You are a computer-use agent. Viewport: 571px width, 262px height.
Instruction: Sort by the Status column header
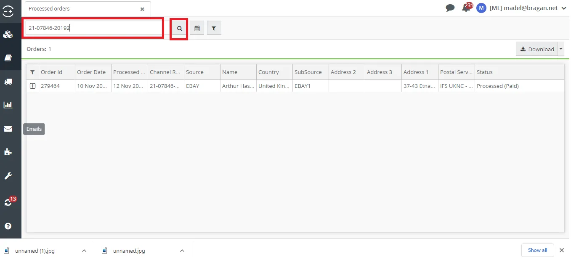(x=520, y=72)
